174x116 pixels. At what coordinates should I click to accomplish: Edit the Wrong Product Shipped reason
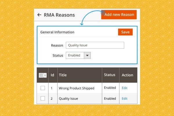[x=124, y=88]
